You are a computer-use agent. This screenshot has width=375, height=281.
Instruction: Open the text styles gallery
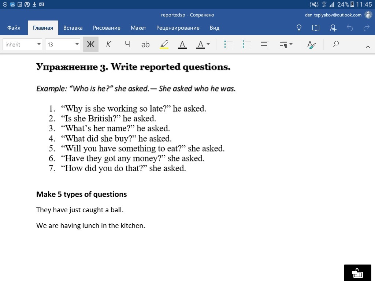[311, 45]
